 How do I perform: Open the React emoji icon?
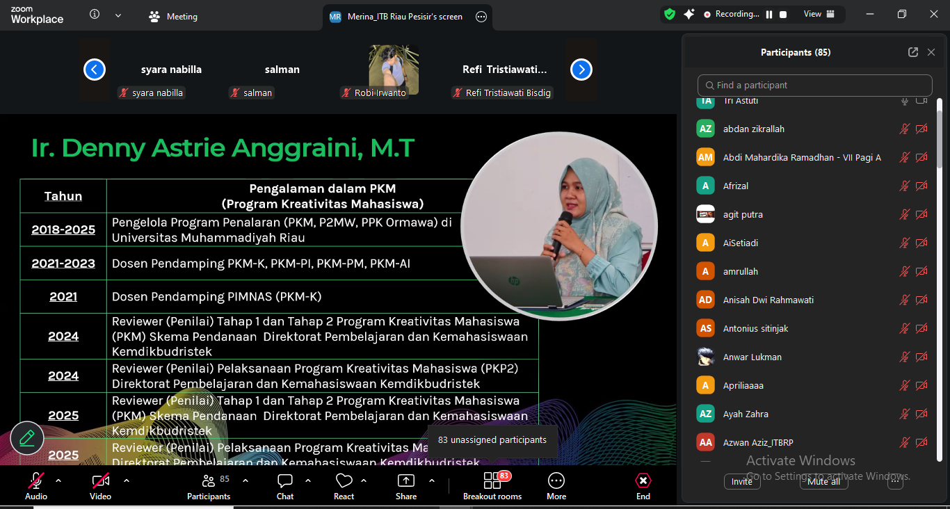pyautogui.click(x=344, y=481)
